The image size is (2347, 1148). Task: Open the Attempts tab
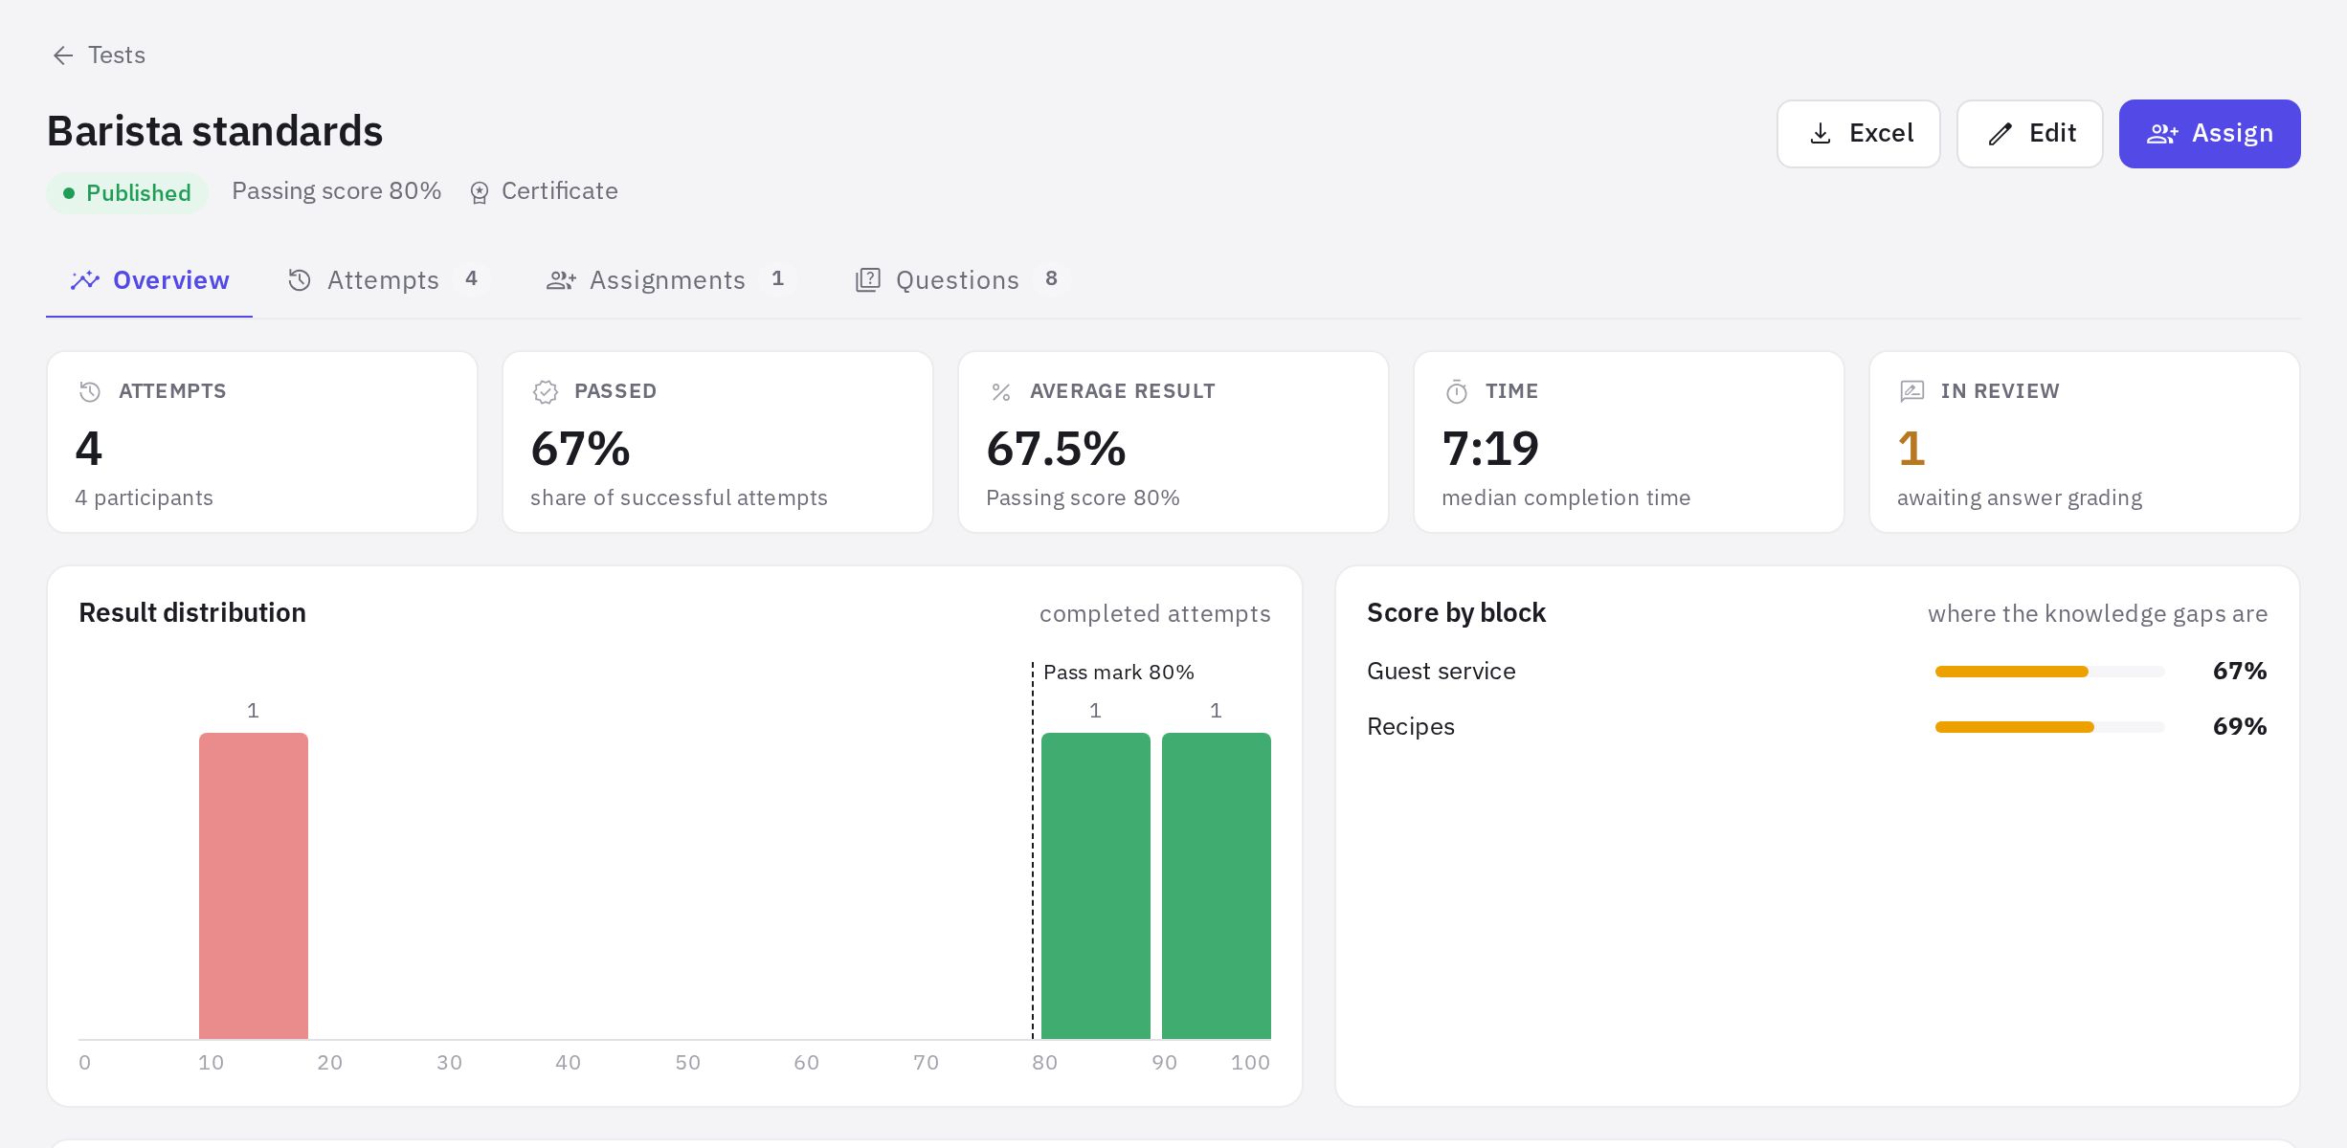[x=388, y=280]
